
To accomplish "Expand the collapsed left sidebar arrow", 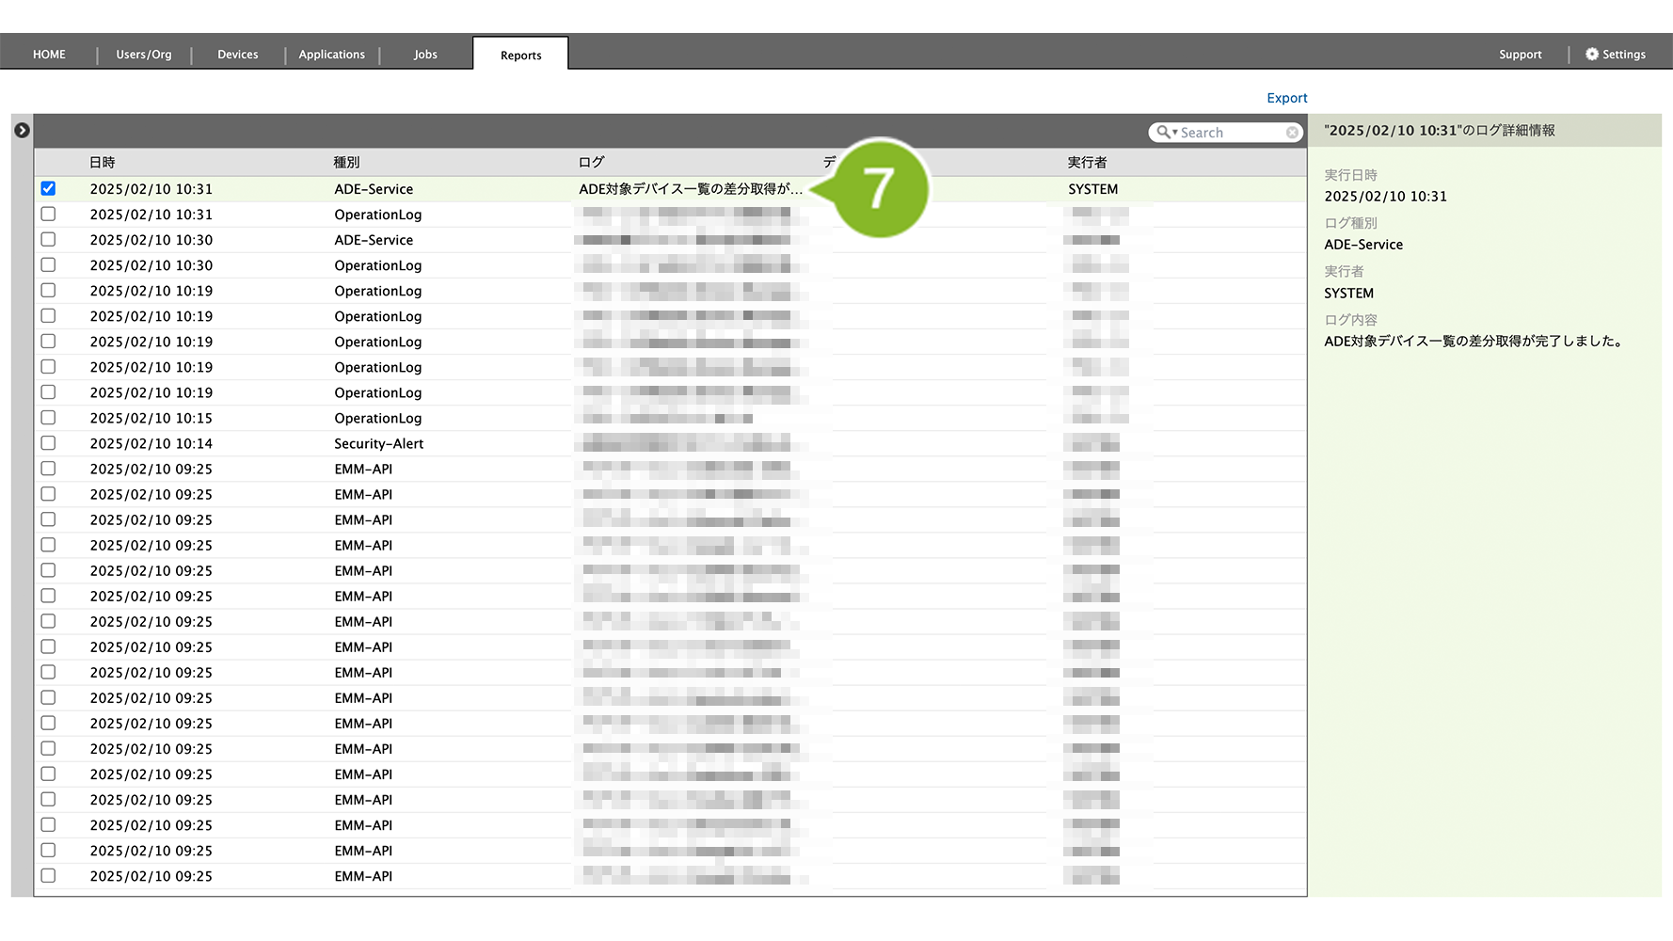I will point(22,131).
